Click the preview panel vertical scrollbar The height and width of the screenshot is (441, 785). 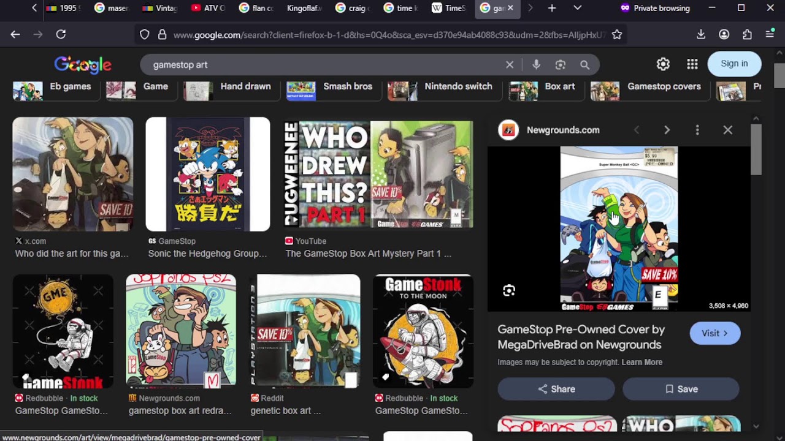pyautogui.click(x=756, y=150)
